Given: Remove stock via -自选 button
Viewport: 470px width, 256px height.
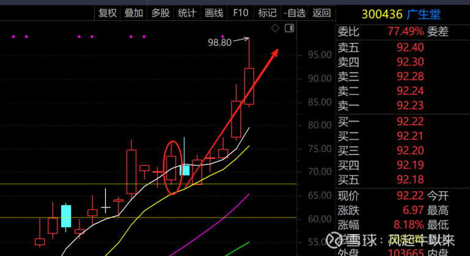Looking at the screenshot, I should click(295, 13).
